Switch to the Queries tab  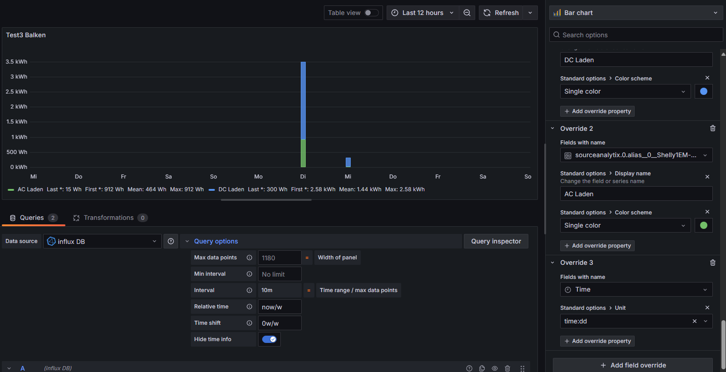(x=34, y=218)
